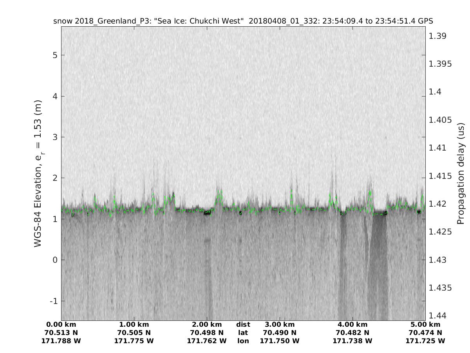Screen dimensions: 470x353
Task: Click the elevation tick label "5" on left axis
Action: pyautogui.click(x=55, y=55)
